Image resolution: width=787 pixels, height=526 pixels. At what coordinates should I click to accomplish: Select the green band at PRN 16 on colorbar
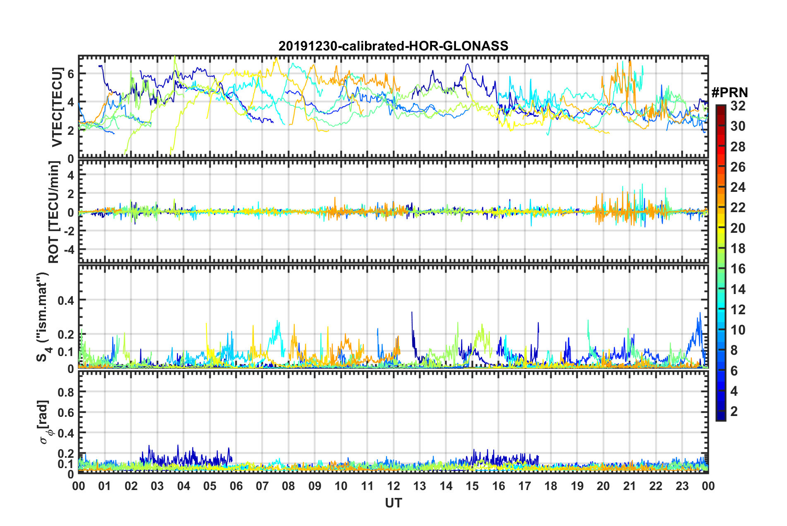721,269
